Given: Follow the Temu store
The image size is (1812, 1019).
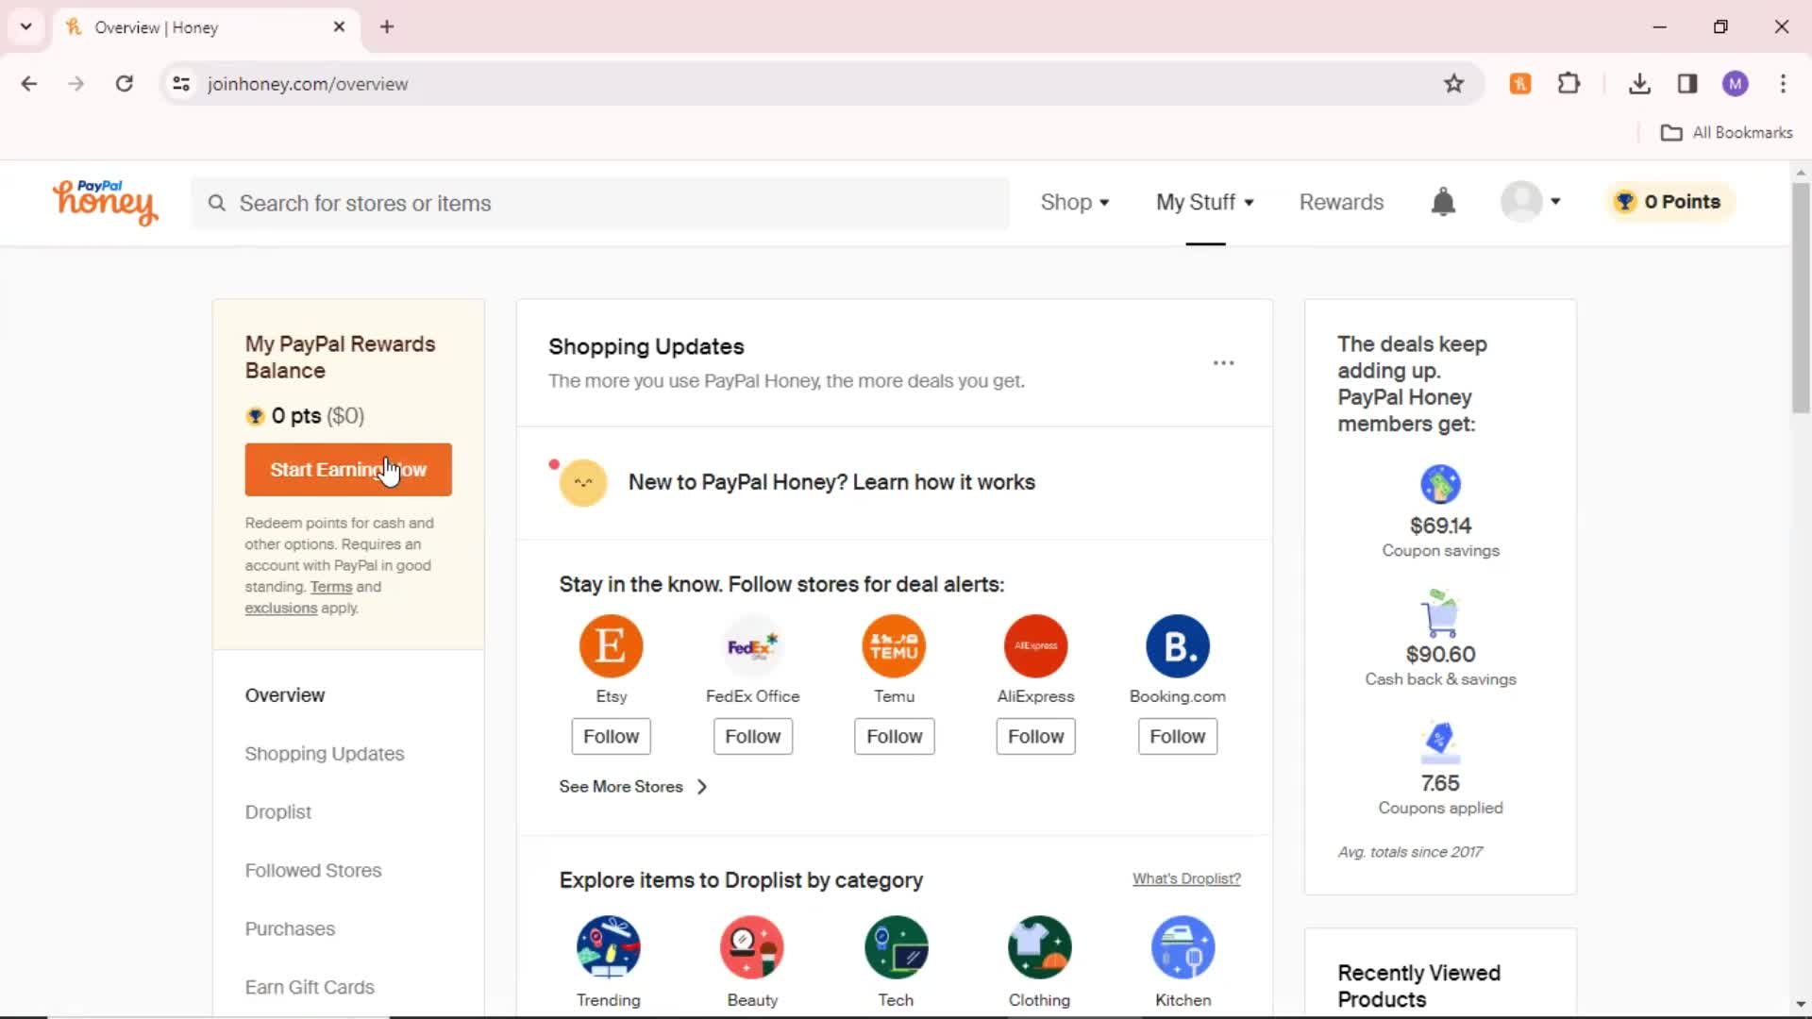Looking at the screenshot, I should tap(894, 737).
